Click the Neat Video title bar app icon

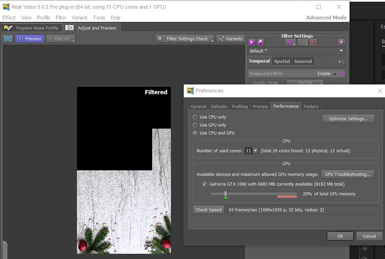pos(6,7)
